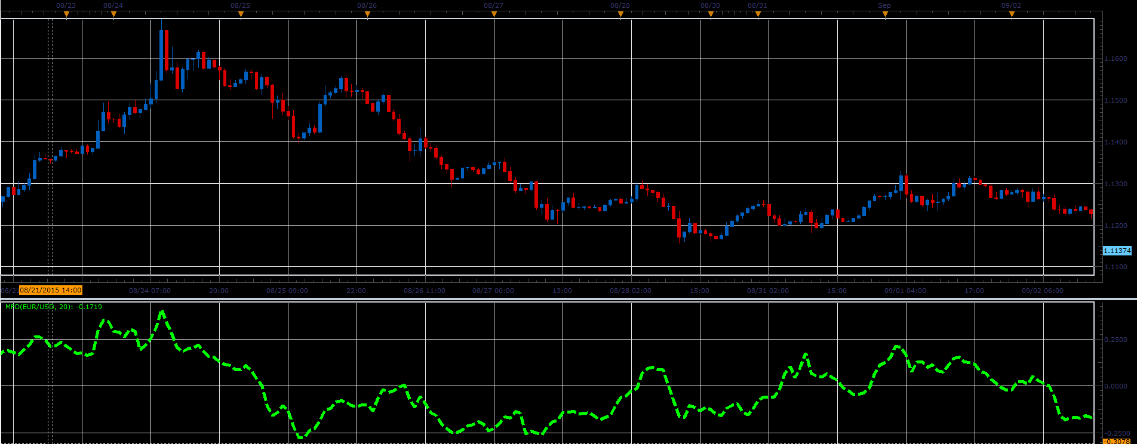Click the 17:00 time axis label
Screen dimensions: 1137x444
click(x=974, y=291)
